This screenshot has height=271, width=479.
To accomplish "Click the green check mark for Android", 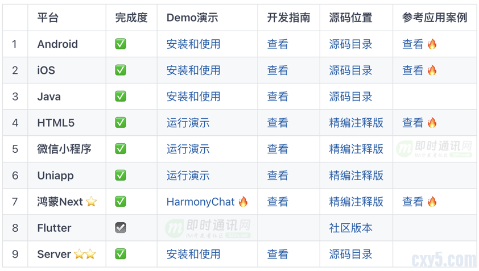I will (x=121, y=44).
